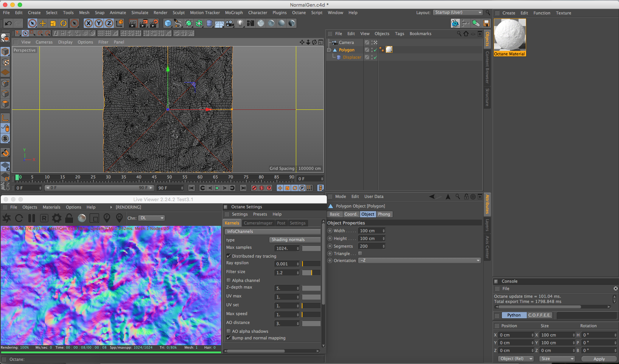Pause rendering in Live Viewer
Image resolution: width=619 pixels, height=364 pixels.
[x=32, y=218]
